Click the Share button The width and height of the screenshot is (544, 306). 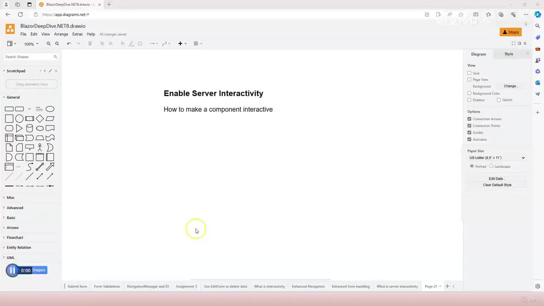(510, 32)
